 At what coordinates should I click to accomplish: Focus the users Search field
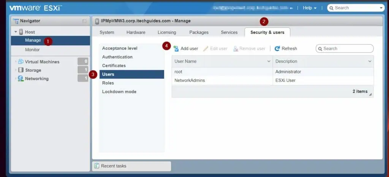(x=345, y=49)
